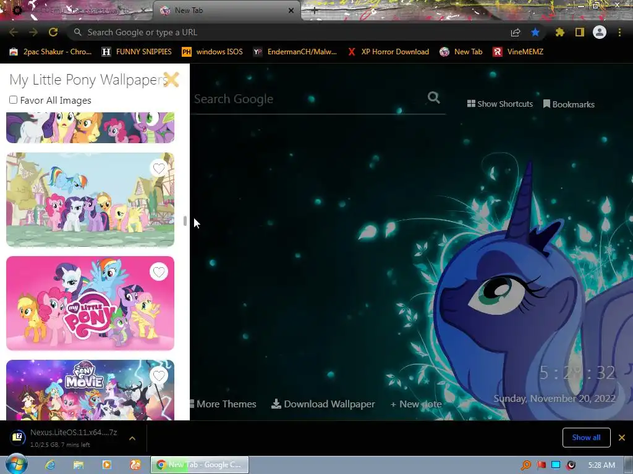Click the forward navigation arrow
This screenshot has height=474, width=633.
pos(33,32)
